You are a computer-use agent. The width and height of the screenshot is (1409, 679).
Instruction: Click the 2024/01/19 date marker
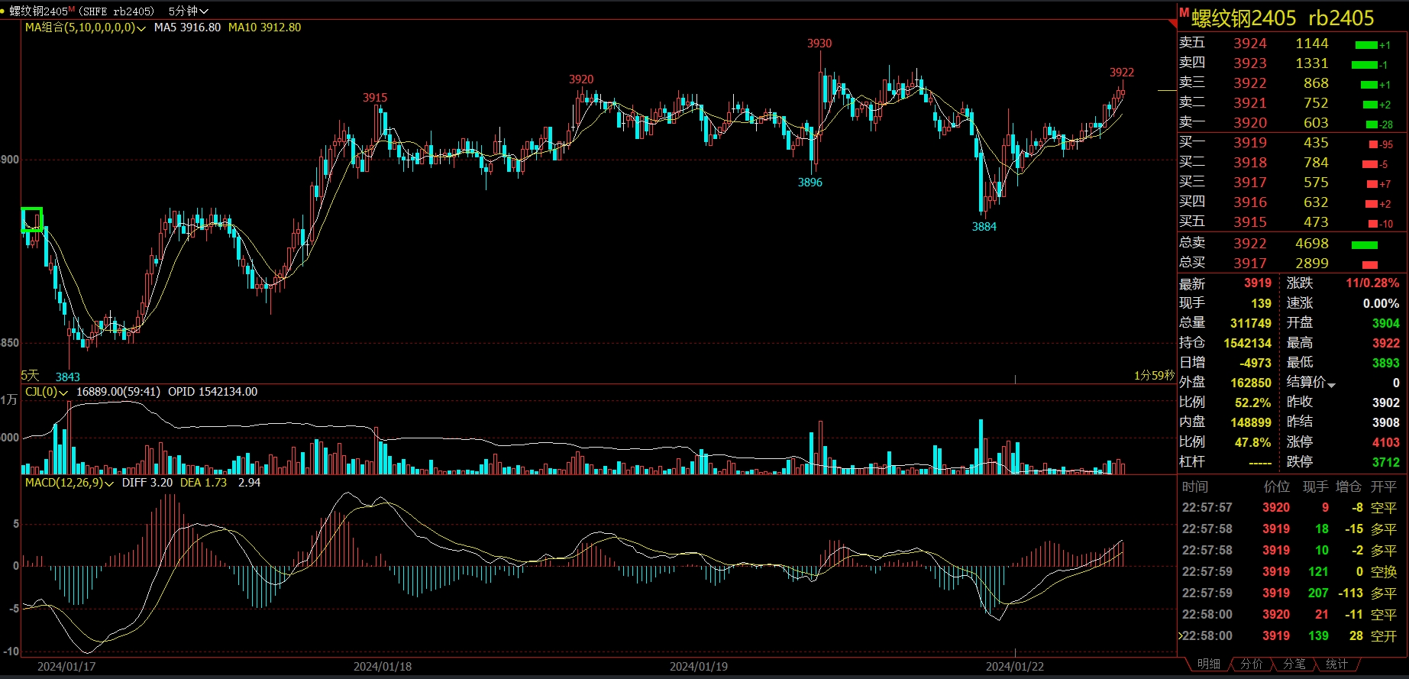coord(699,666)
